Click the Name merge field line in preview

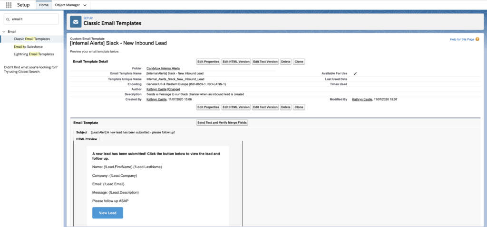(x=127, y=167)
